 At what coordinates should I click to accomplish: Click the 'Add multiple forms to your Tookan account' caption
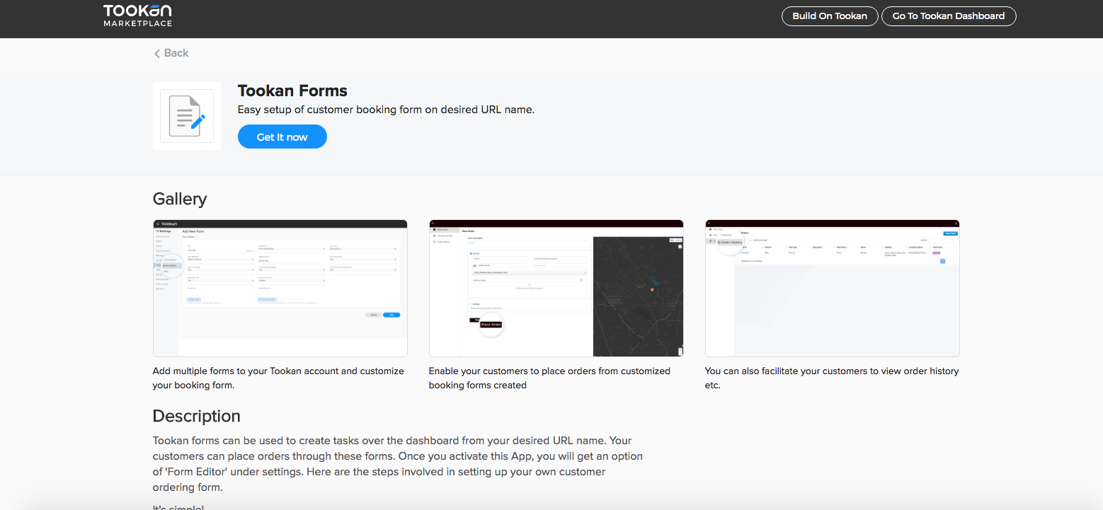pos(279,378)
